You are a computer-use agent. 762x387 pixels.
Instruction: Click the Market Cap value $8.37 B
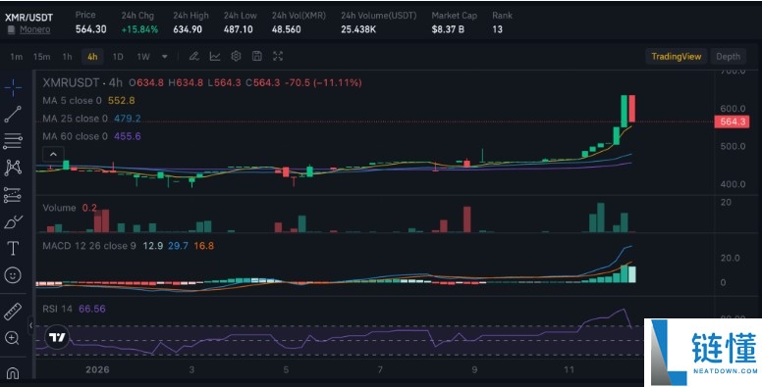[x=448, y=29]
